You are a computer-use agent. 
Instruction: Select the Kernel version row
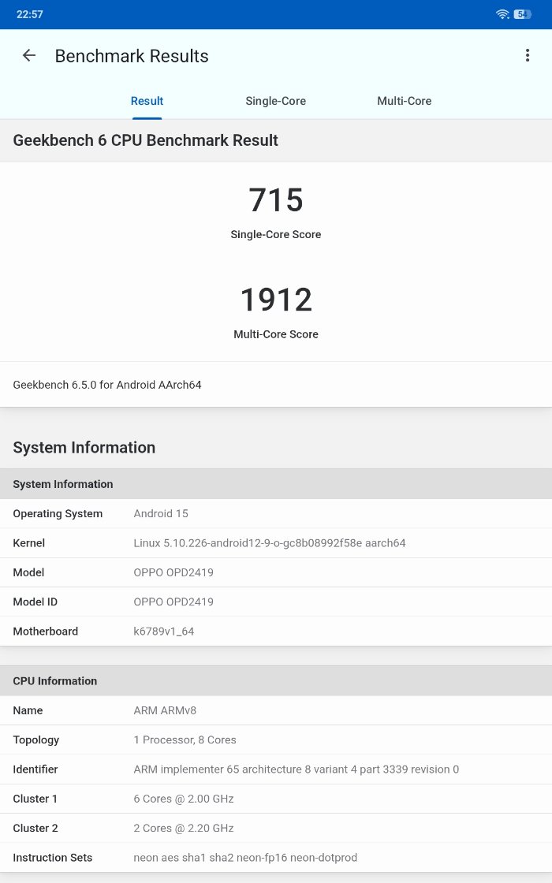(x=276, y=543)
